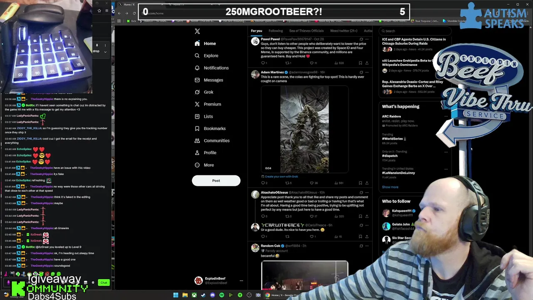Open more options on Akachato06Jesus post
Image resolution: width=533 pixels, height=300 pixels.
coord(367,192)
